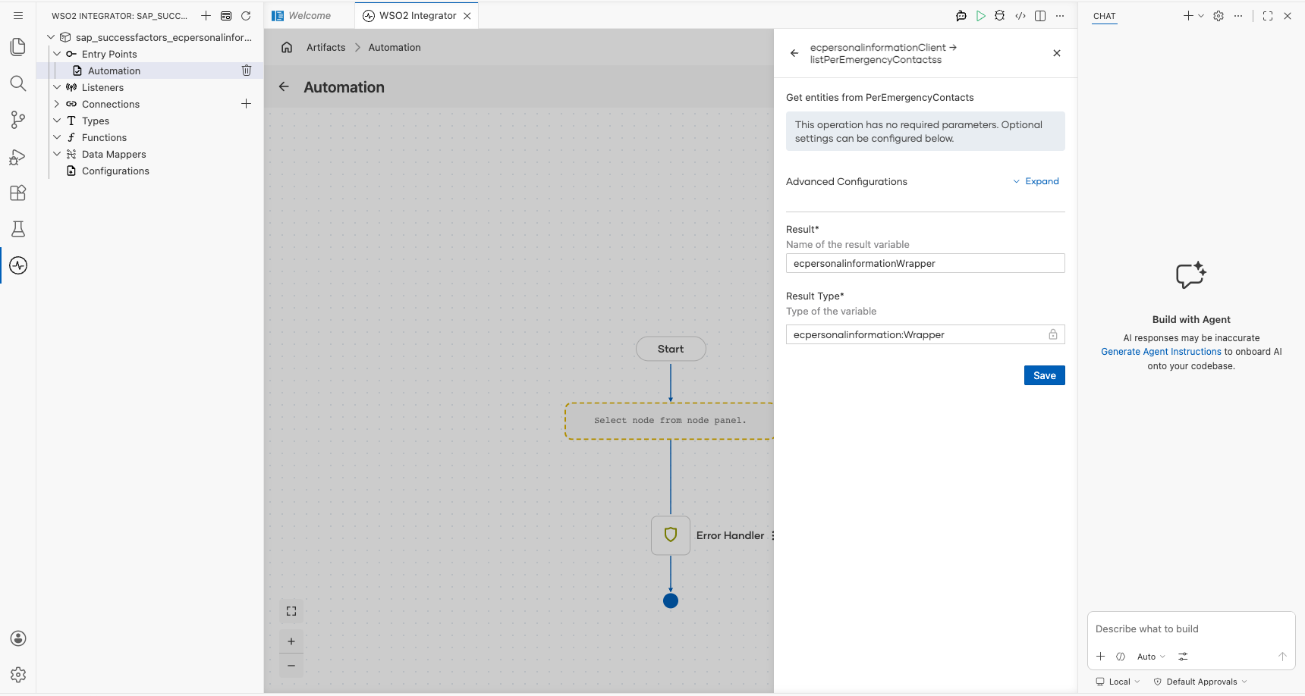Select the Error Handler node
The height and width of the screenshot is (696, 1305).
click(671, 535)
